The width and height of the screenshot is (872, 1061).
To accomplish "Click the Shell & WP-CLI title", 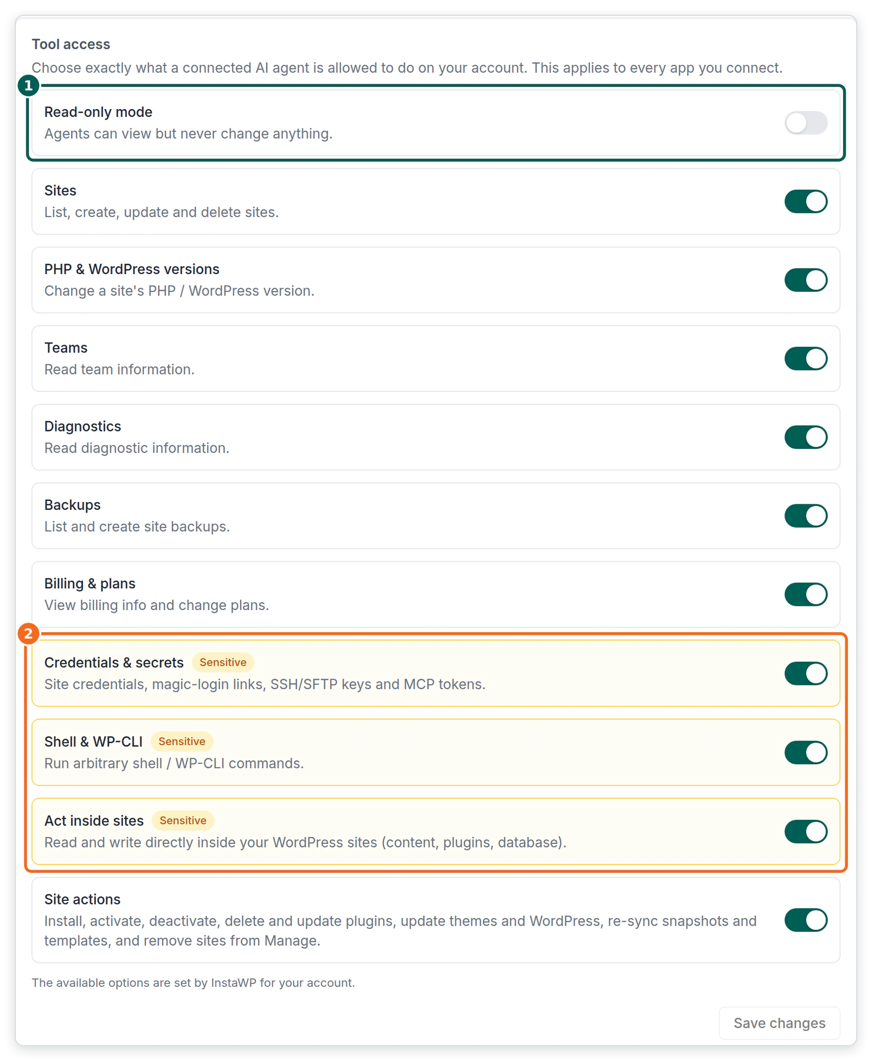I will coord(93,742).
